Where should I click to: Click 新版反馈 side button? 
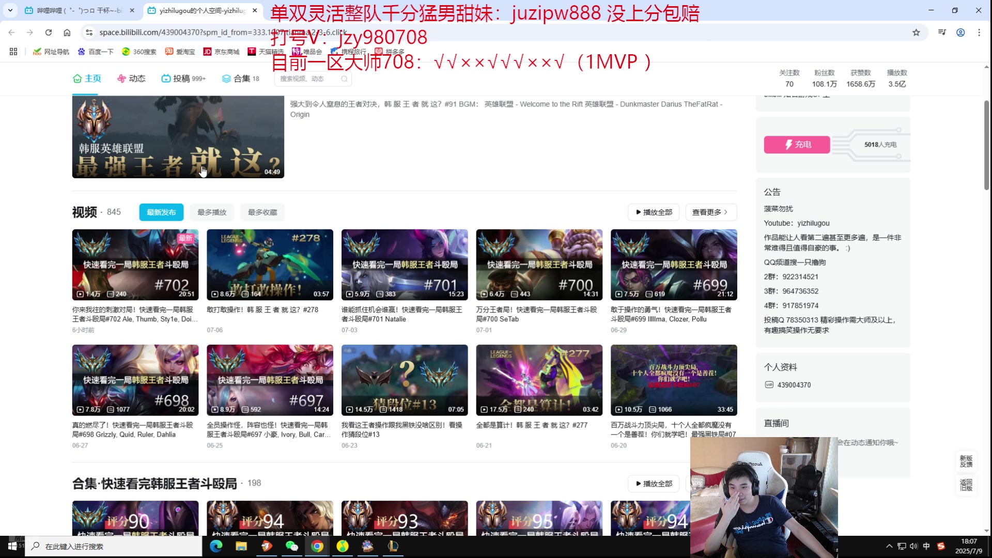tap(966, 461)
